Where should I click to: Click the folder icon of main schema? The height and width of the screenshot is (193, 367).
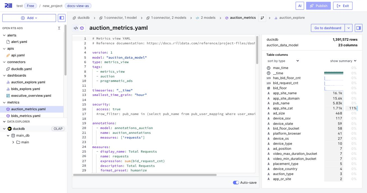click(x=18, y=142)
